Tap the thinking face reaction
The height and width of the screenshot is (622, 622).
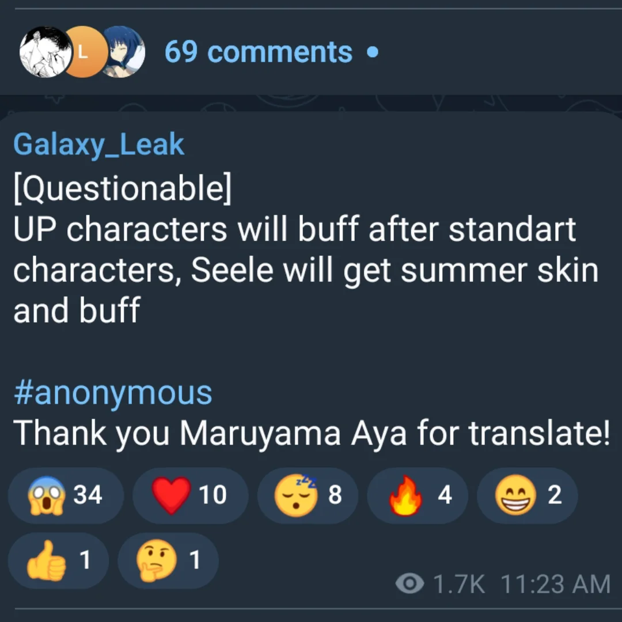[x=168, y=560]
